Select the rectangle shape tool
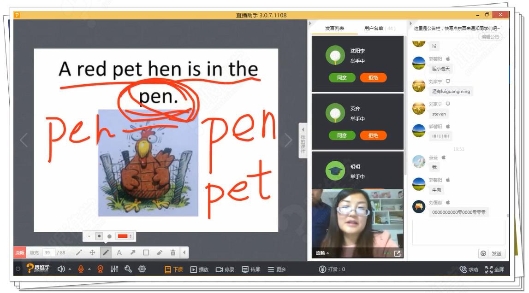This screenshot has width=529, height=293. coord(146,252)
